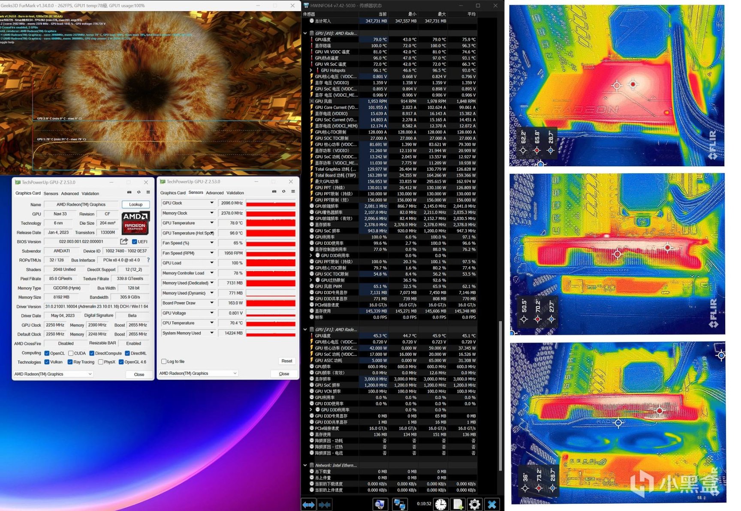Open the hamburger menu in GPU-Z Sensors window
The image size is (741, 511).
[x=293, y=192]
